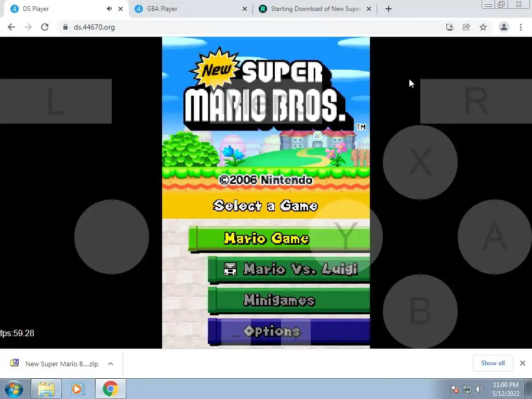Screen dimensions: 532x399
Task: Open a new browser tab
Action: (389, 9)
